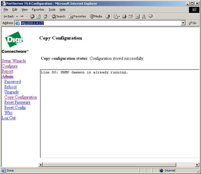Click the Setup Wizards link

point(14,61)
